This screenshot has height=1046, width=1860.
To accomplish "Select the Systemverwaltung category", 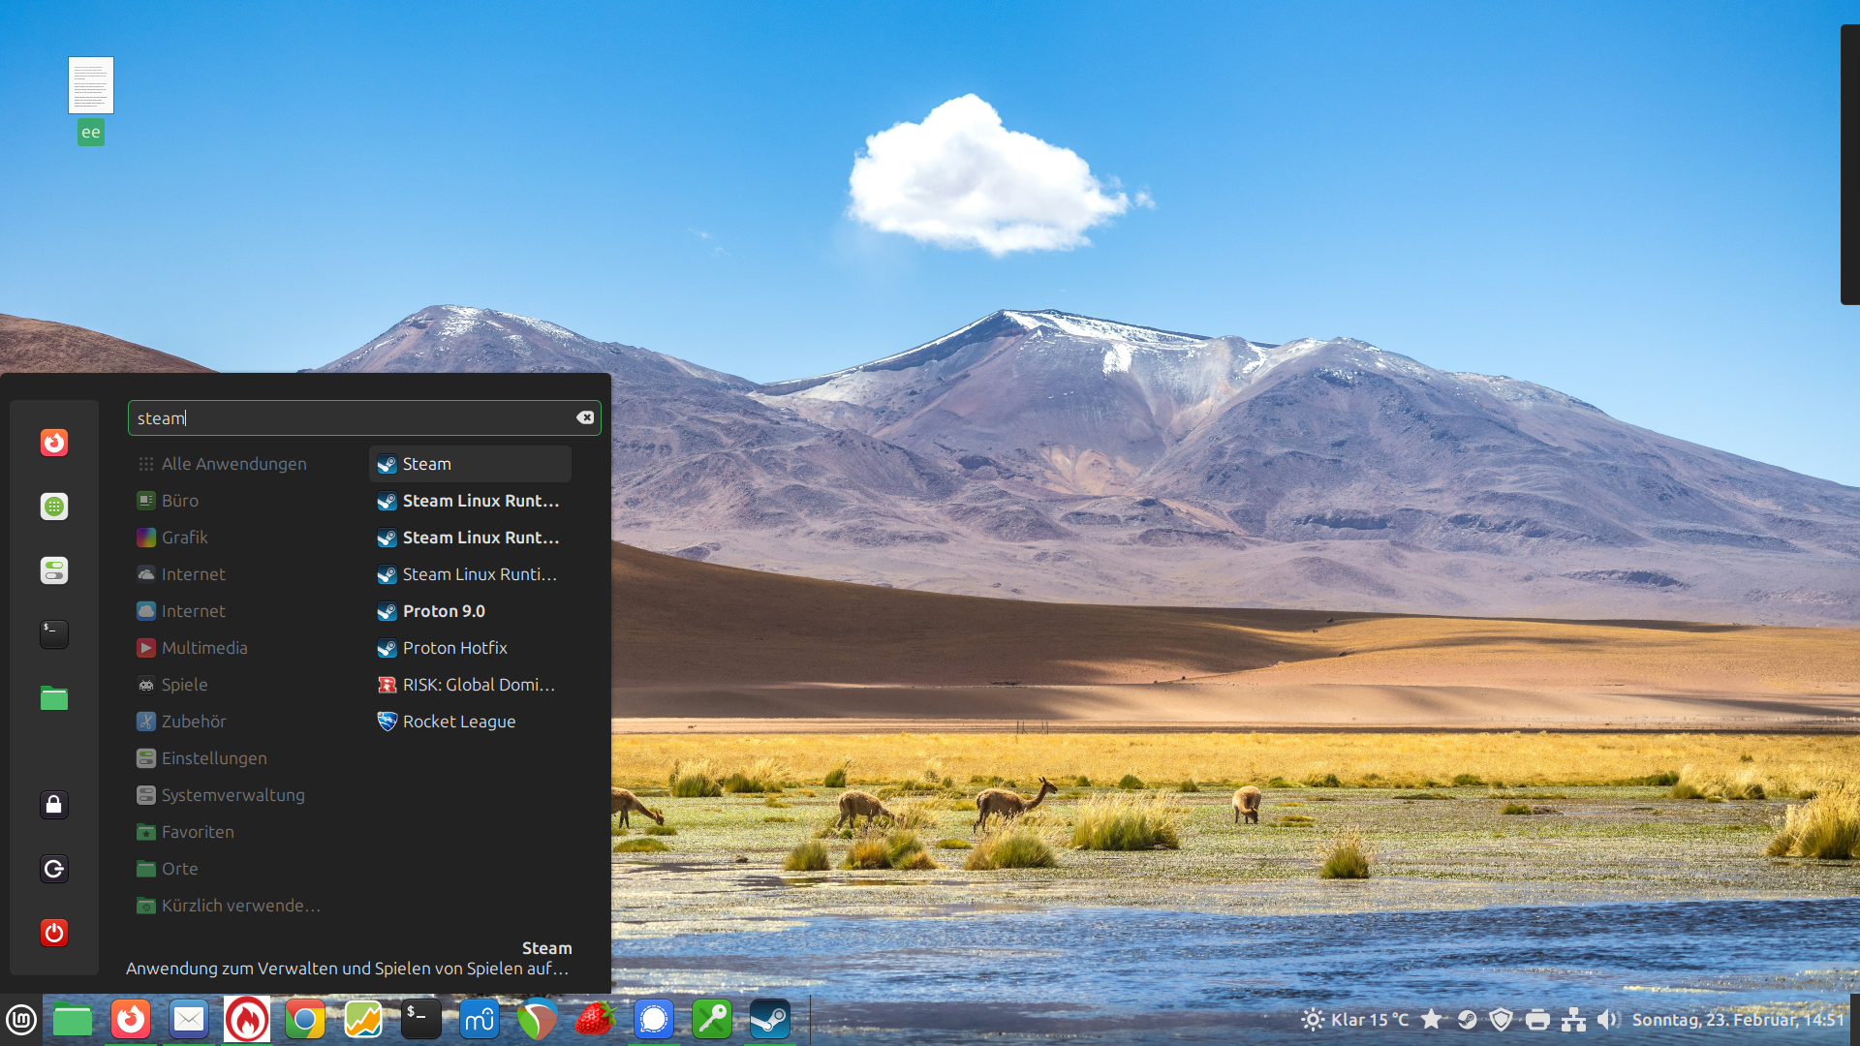I will pyautogui.click(x=232, y=795).
